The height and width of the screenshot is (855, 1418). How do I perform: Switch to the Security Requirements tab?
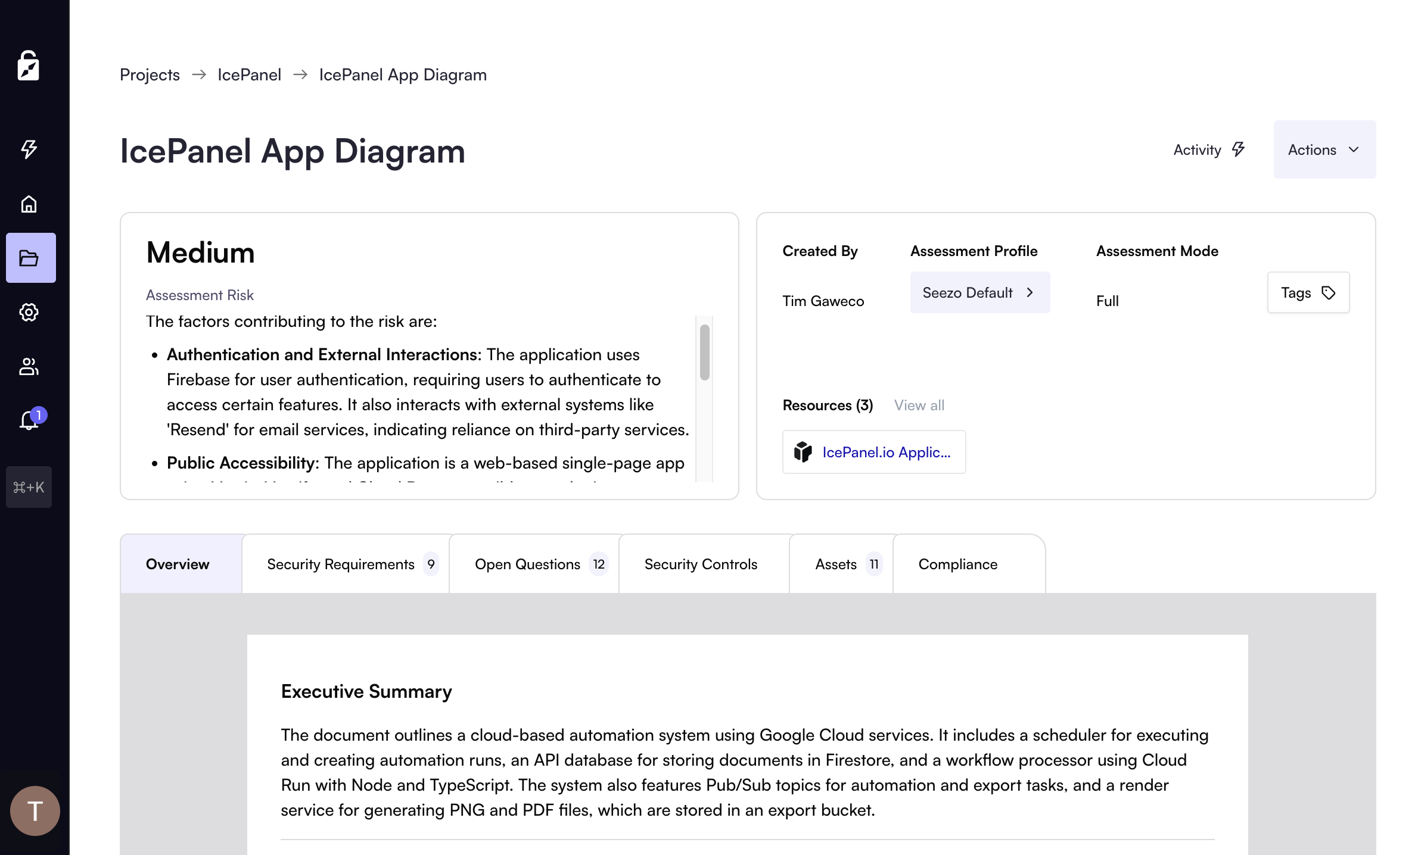(346, 564)
